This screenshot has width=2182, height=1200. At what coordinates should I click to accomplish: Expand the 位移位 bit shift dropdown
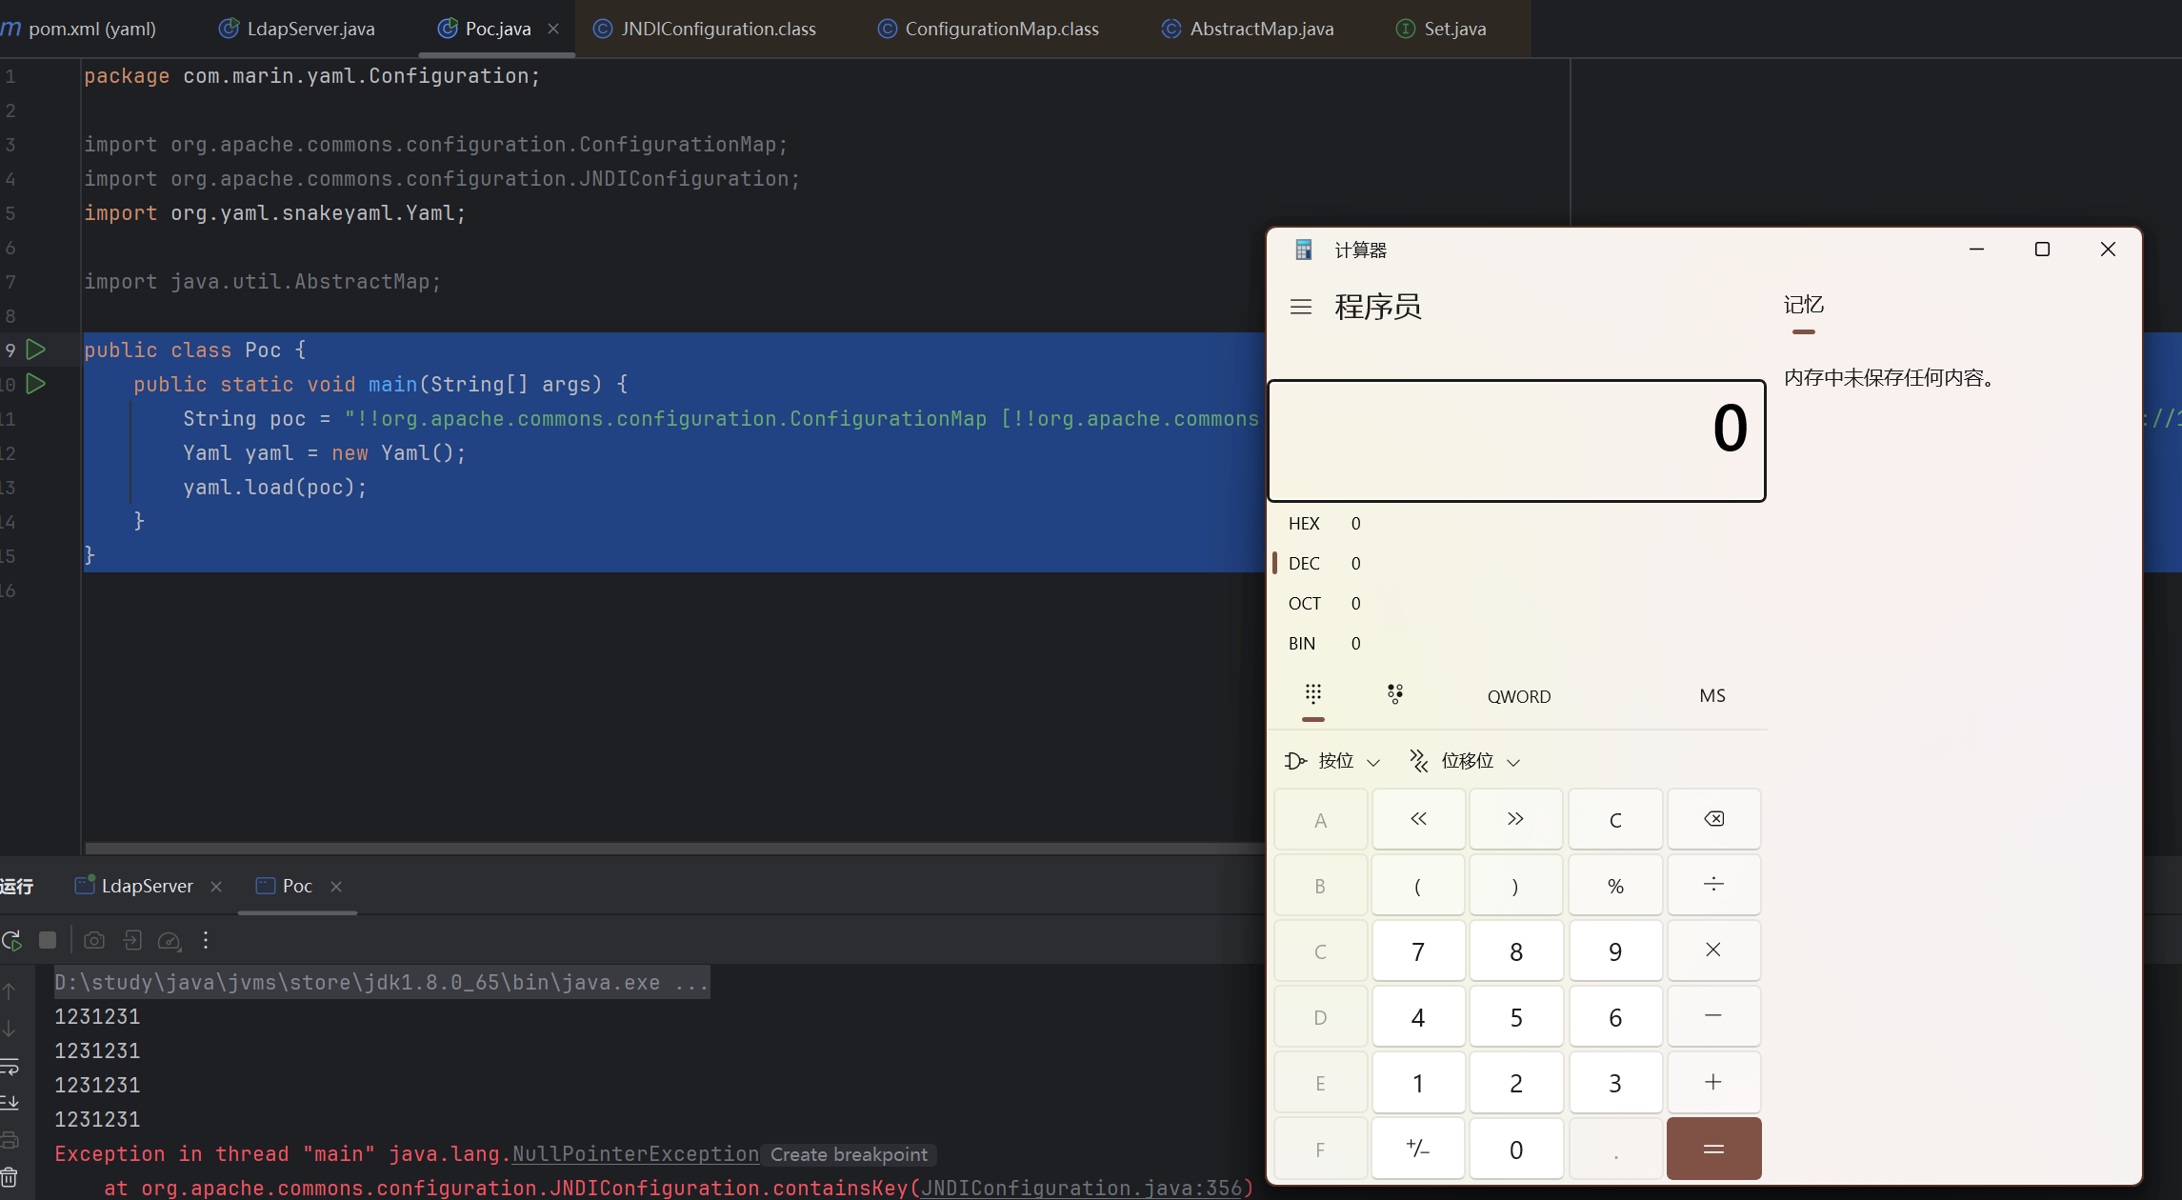(1466, 761)
